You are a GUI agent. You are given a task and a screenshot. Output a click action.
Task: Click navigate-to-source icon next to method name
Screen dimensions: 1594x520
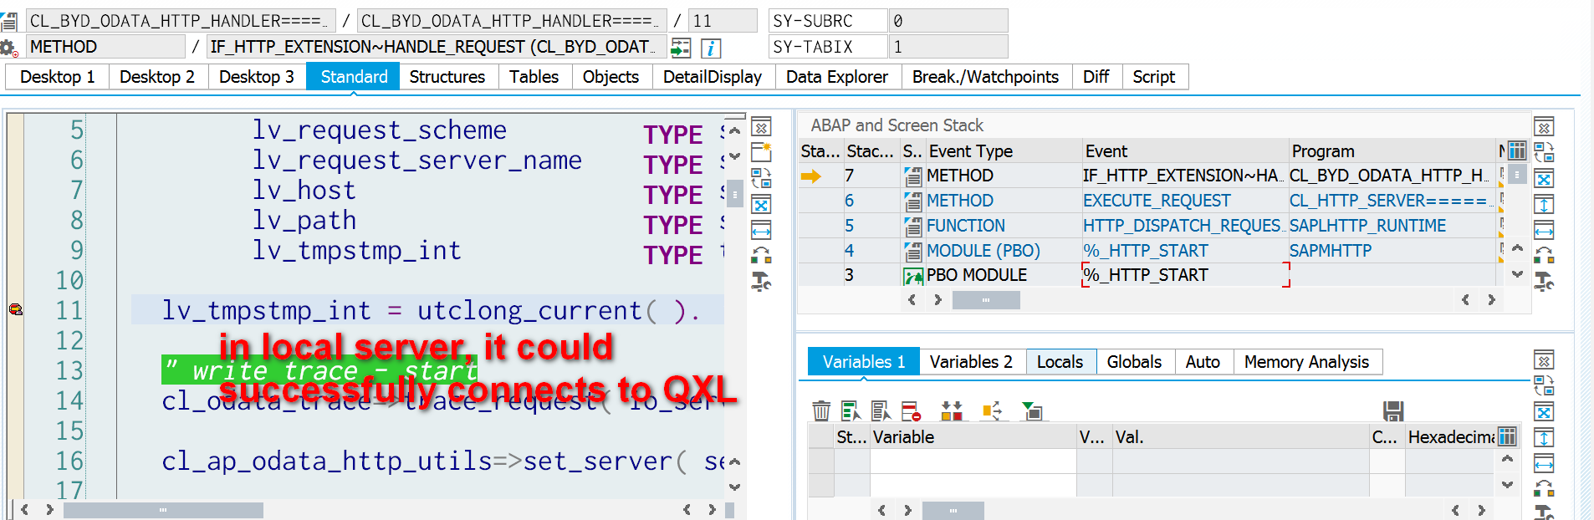point(681,48)
